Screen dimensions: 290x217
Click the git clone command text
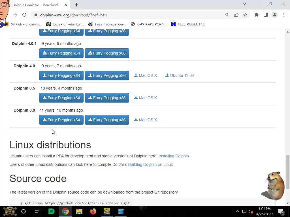(x=75, y=203)
